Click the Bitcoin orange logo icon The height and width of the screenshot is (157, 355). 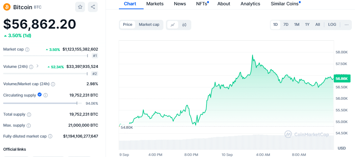pos(7,7)
